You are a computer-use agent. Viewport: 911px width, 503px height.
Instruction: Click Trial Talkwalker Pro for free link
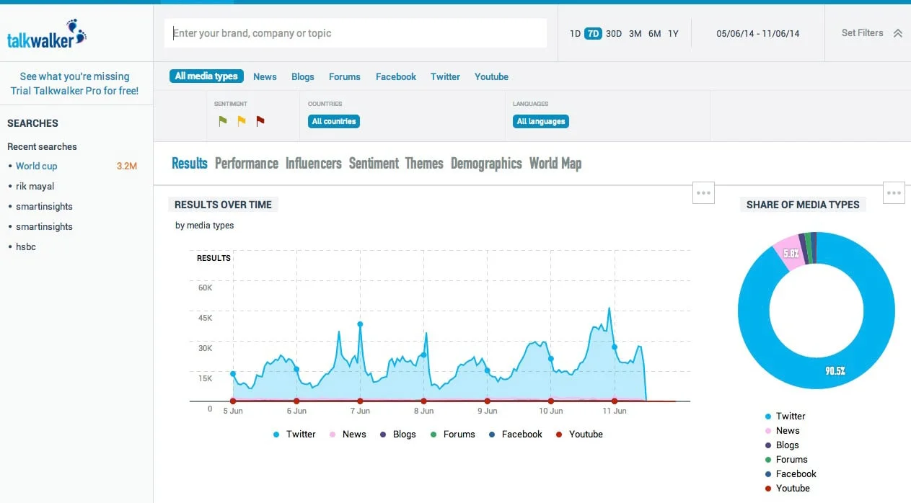point(74,91)
